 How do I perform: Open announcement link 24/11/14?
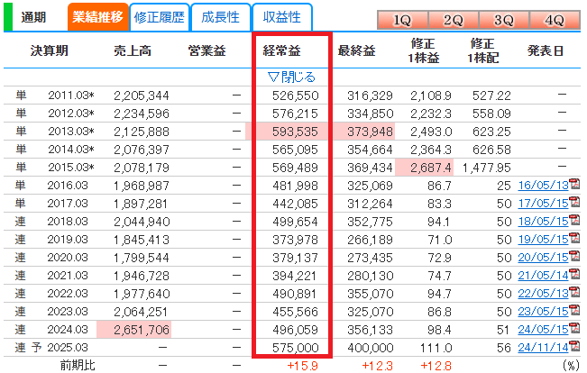pos(543,347)
